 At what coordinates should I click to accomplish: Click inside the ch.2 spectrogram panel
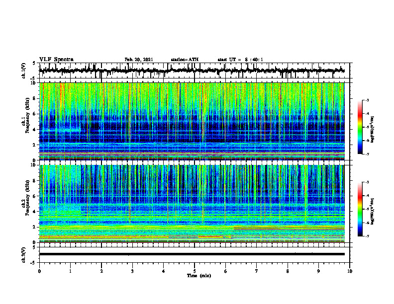(192, 204)
